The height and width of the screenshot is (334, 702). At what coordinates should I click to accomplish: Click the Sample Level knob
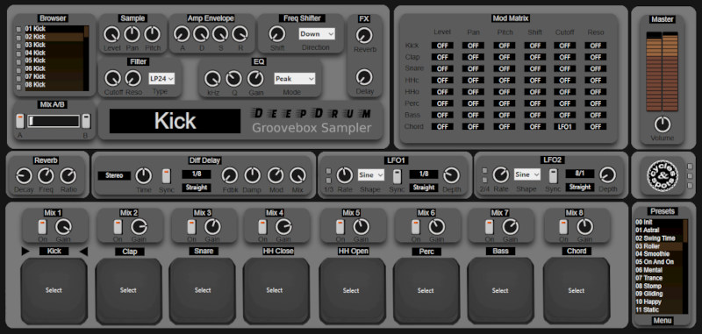pos(111,34)
